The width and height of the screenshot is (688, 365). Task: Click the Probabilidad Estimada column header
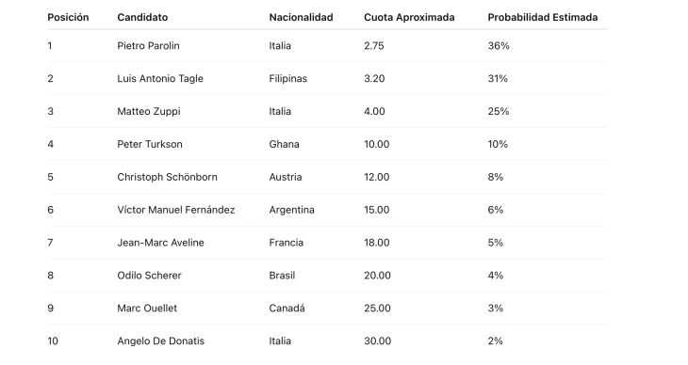[x=543, y=17]
